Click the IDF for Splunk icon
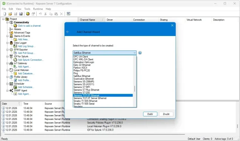Viewport: 240px width, 141px height. pyautogui.click(x=11, y=56)
